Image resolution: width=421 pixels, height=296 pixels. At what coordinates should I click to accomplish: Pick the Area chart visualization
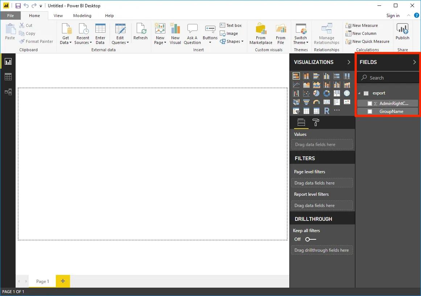coord(306,85)
